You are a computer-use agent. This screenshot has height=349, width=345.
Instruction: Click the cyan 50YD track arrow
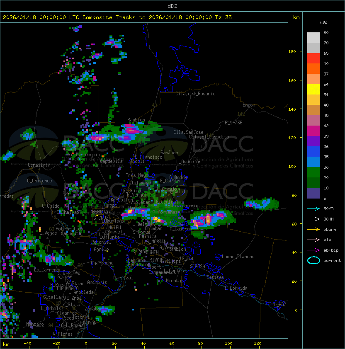click(x=313, y=208)
